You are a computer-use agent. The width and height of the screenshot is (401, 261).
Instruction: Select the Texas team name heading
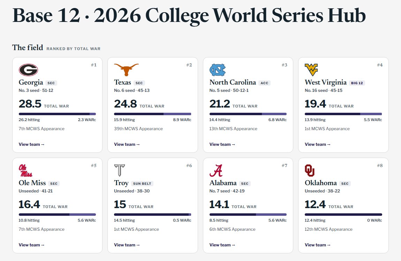(x=122, y=82)
